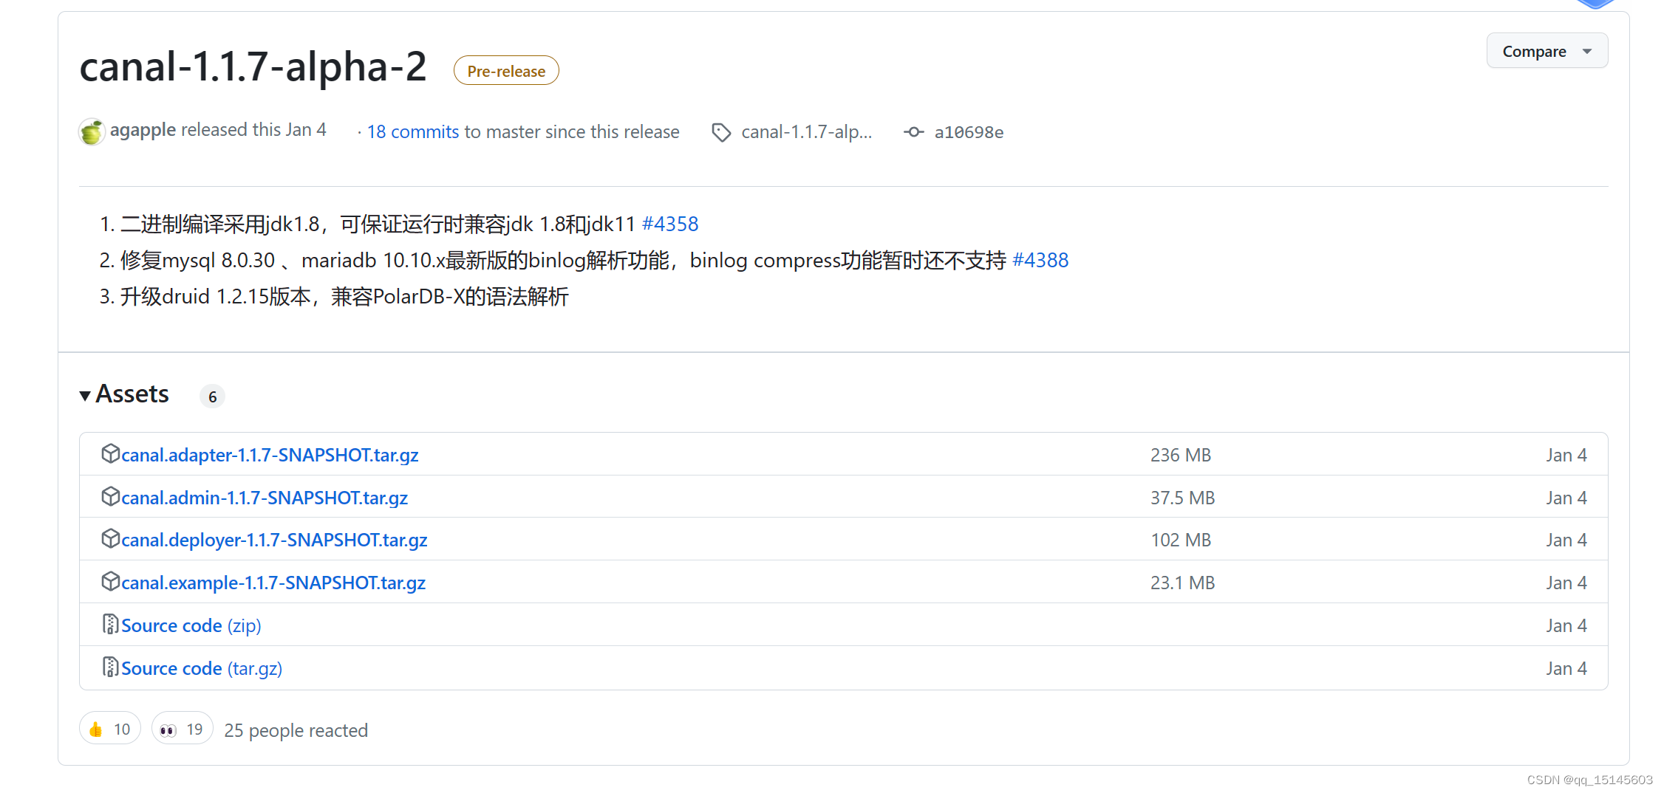
Task: Click agapple's avatar image
Action: point(90,131)
